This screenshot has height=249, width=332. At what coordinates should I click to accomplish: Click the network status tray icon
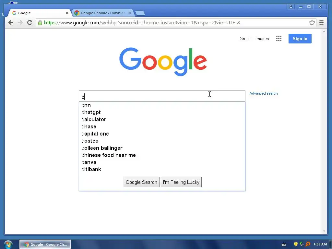coord(302,244)
